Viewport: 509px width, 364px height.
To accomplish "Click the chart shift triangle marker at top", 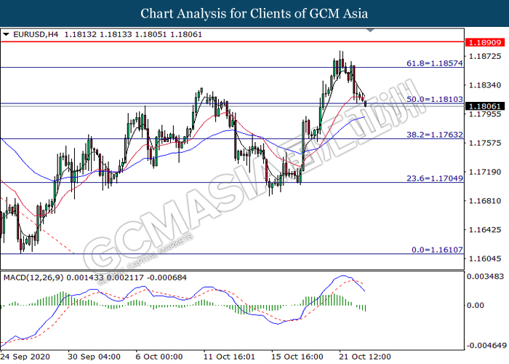I will tap(370, 31).
